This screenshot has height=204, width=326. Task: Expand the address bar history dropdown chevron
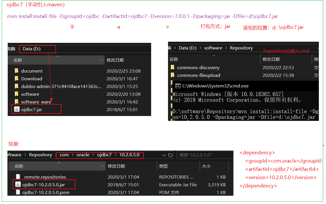tap(164, 155)
